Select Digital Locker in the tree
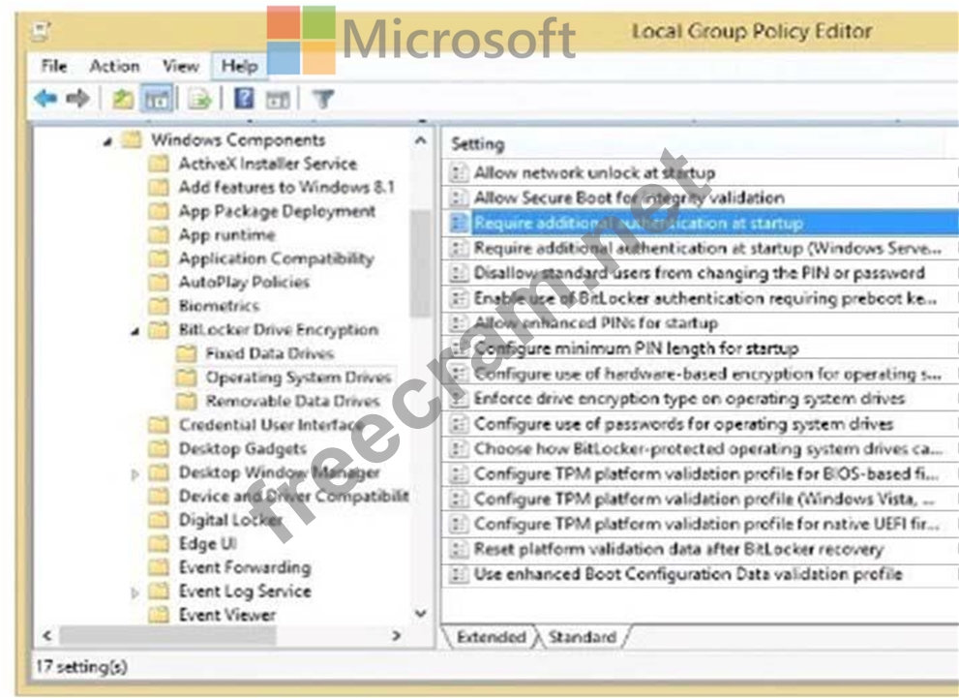Screen dimensions: 959x698 pos(230,520)
